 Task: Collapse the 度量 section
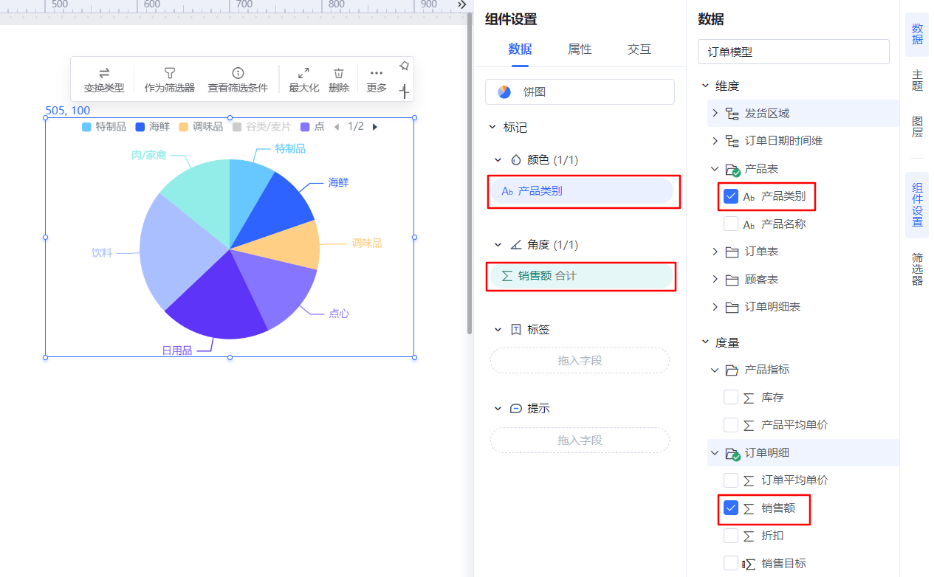point(705,342)
